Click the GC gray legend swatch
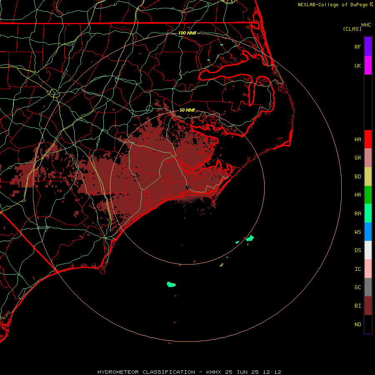The image size is (375, 375). pyautogui.click(x=368, y=287)
